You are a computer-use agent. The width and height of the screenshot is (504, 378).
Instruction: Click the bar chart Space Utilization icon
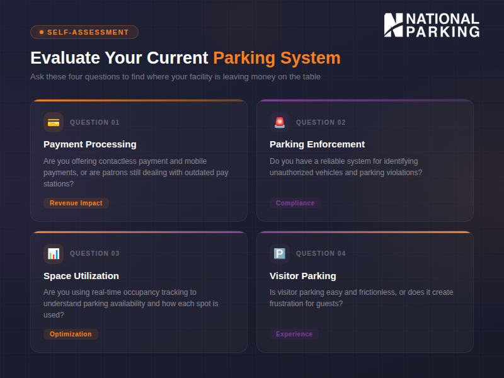click(54, 253)
